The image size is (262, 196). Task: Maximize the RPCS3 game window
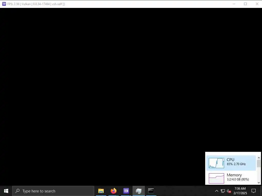(x=245, y=4)
